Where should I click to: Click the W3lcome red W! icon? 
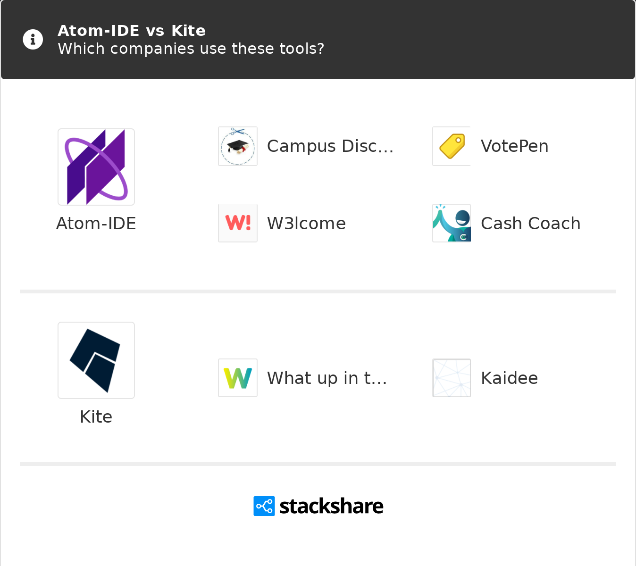[x=238, y=223]
